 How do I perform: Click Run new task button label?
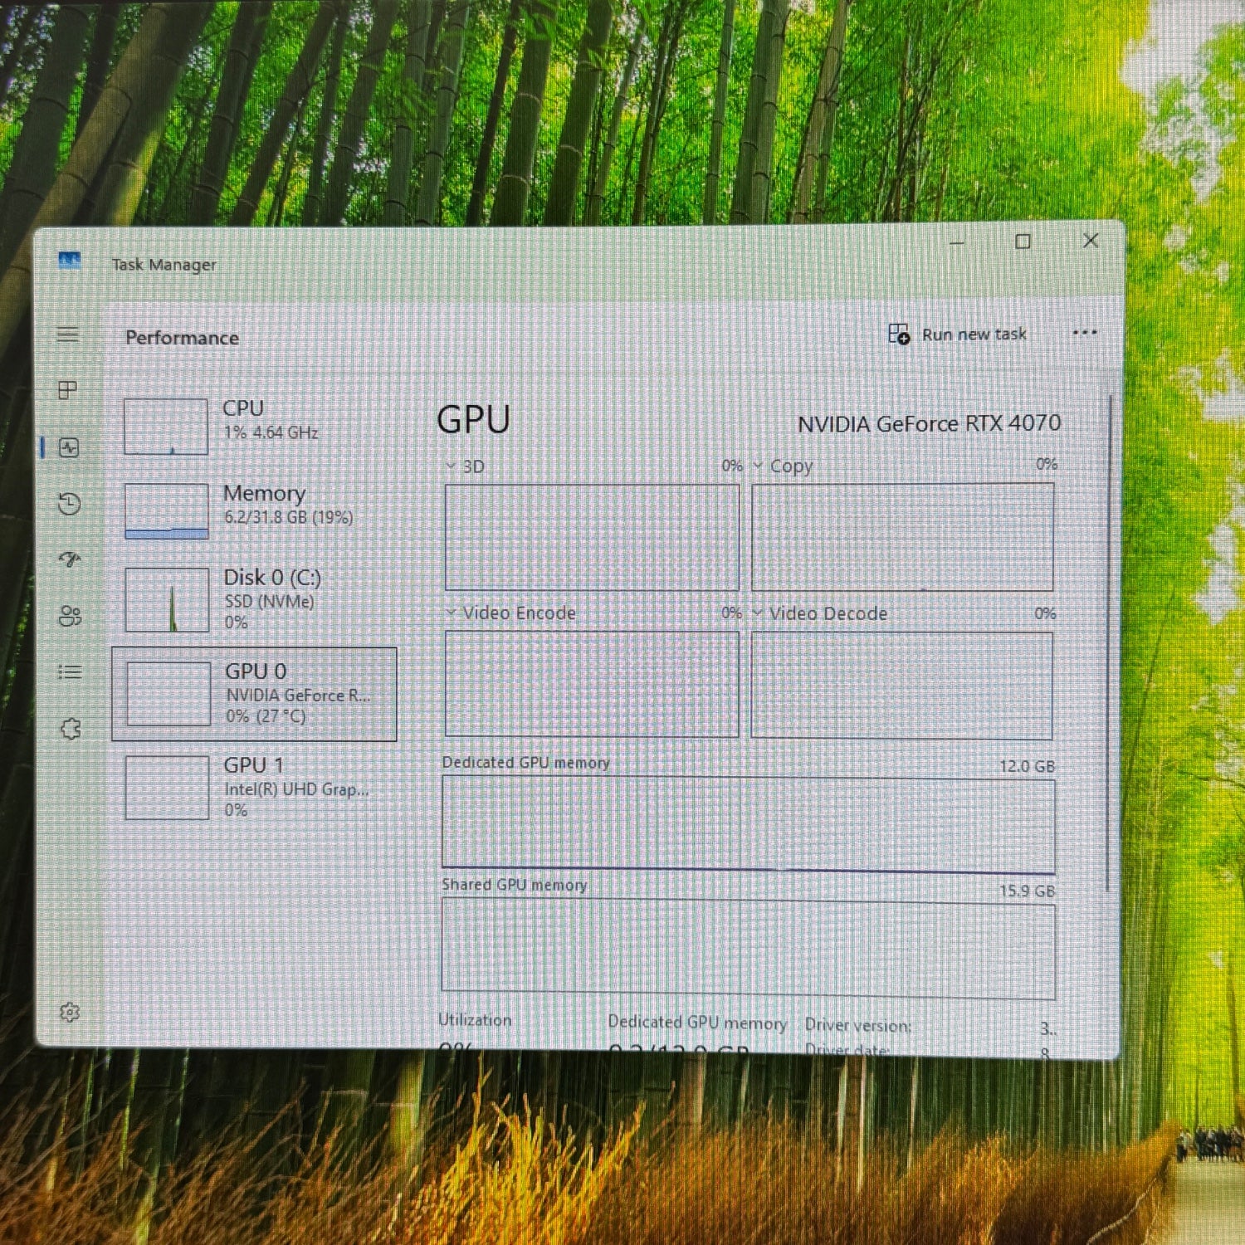pos(974,334)
